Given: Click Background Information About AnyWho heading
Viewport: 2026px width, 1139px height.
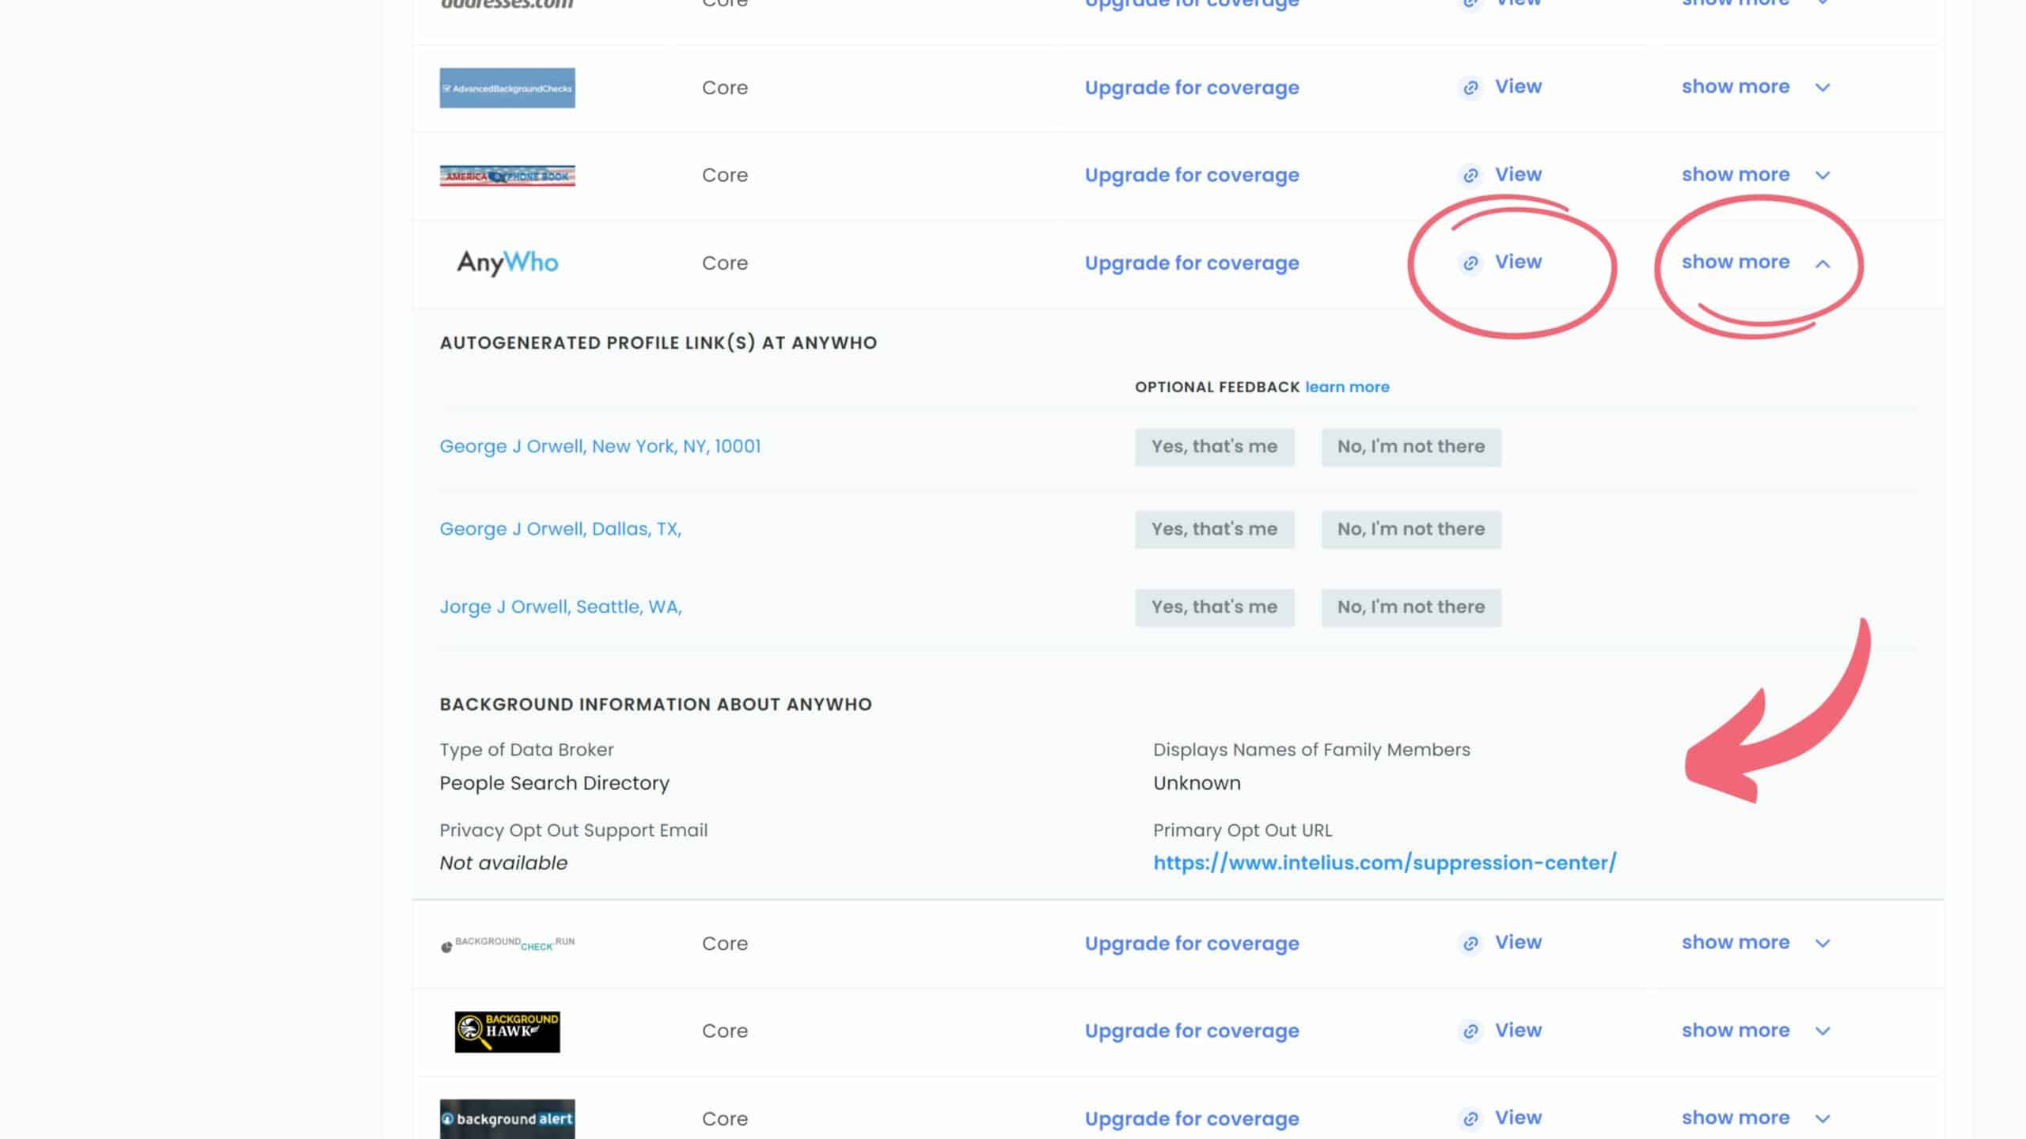Looking at the screenshot, I should [x=656, y=704].
